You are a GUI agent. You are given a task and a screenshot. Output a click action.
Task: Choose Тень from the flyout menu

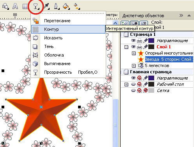[68, 46]
